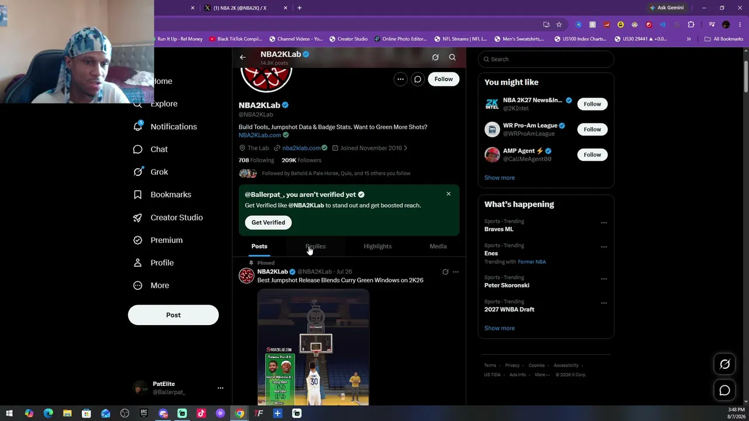This screenshot has width=749, height=421.
Task: Click the Chrome profile avatar
Action: coord(726,25)
